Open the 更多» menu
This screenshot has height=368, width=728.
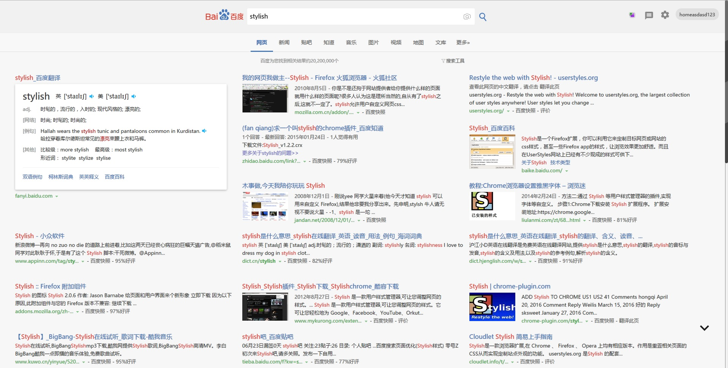click(x=463, y=42)
